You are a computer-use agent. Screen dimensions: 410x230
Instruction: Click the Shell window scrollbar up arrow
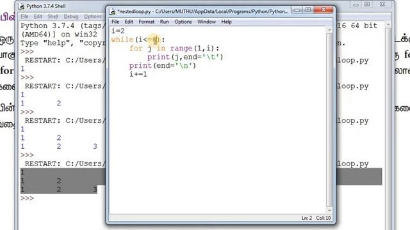[388, 24]
